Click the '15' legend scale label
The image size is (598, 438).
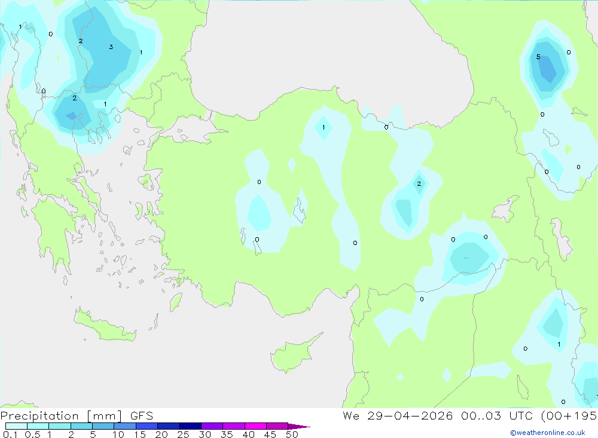(x=140, y=434)
